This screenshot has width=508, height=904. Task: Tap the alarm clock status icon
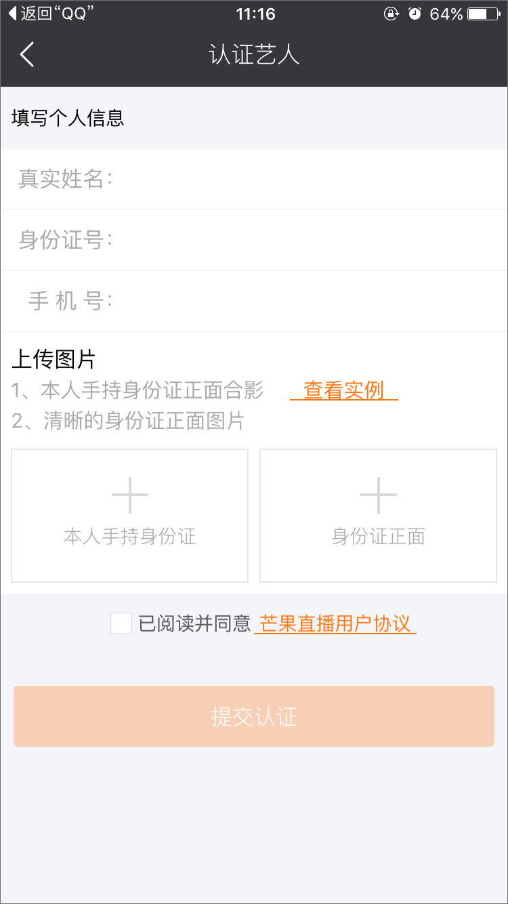(415, 14)
